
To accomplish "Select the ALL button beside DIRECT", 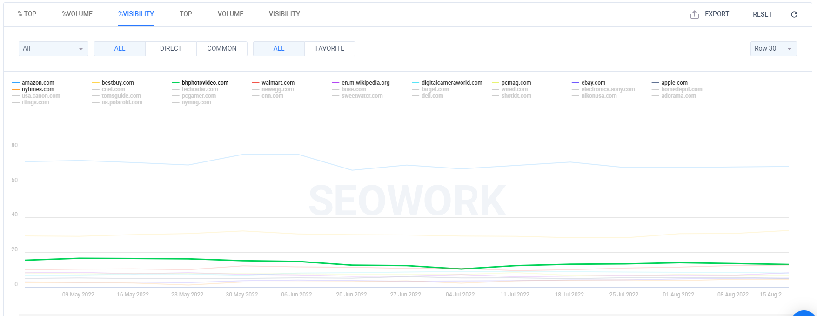I will click(x=120, y=49).
